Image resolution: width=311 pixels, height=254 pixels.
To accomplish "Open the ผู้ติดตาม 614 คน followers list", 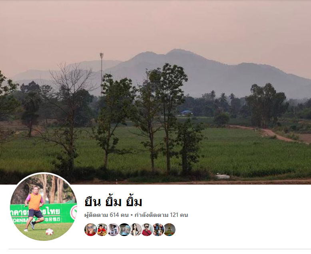I will click(106, 215).
